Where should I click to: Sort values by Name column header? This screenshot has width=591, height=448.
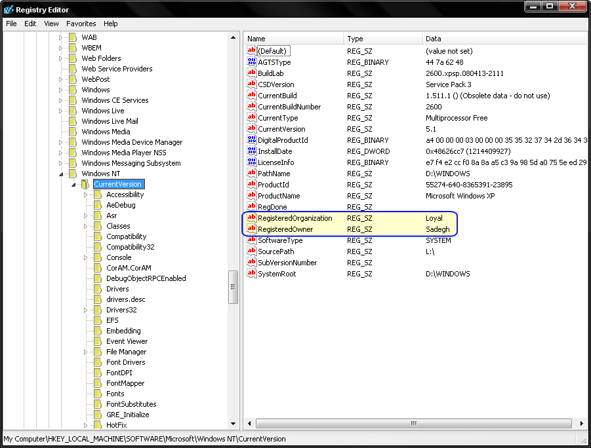click(293, 39)
